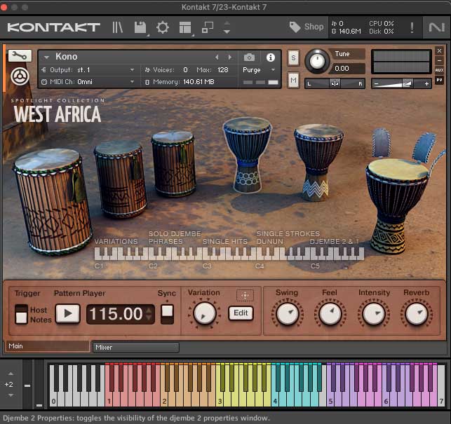451x424 pixels.
Task: Click the Reverb knob
Action: 416,313
